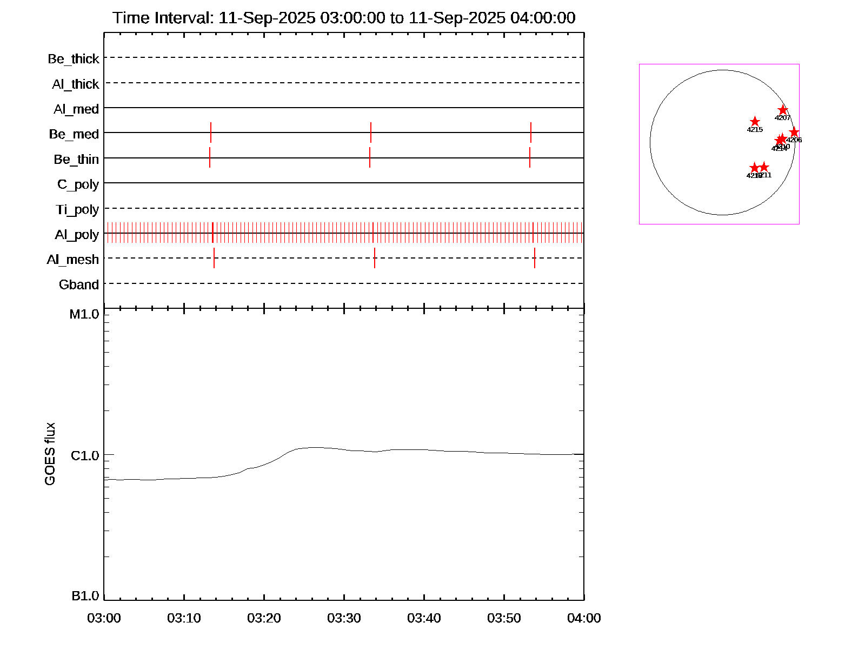
Task: Select the star above label 4211
Action: [x=764, y=167]
